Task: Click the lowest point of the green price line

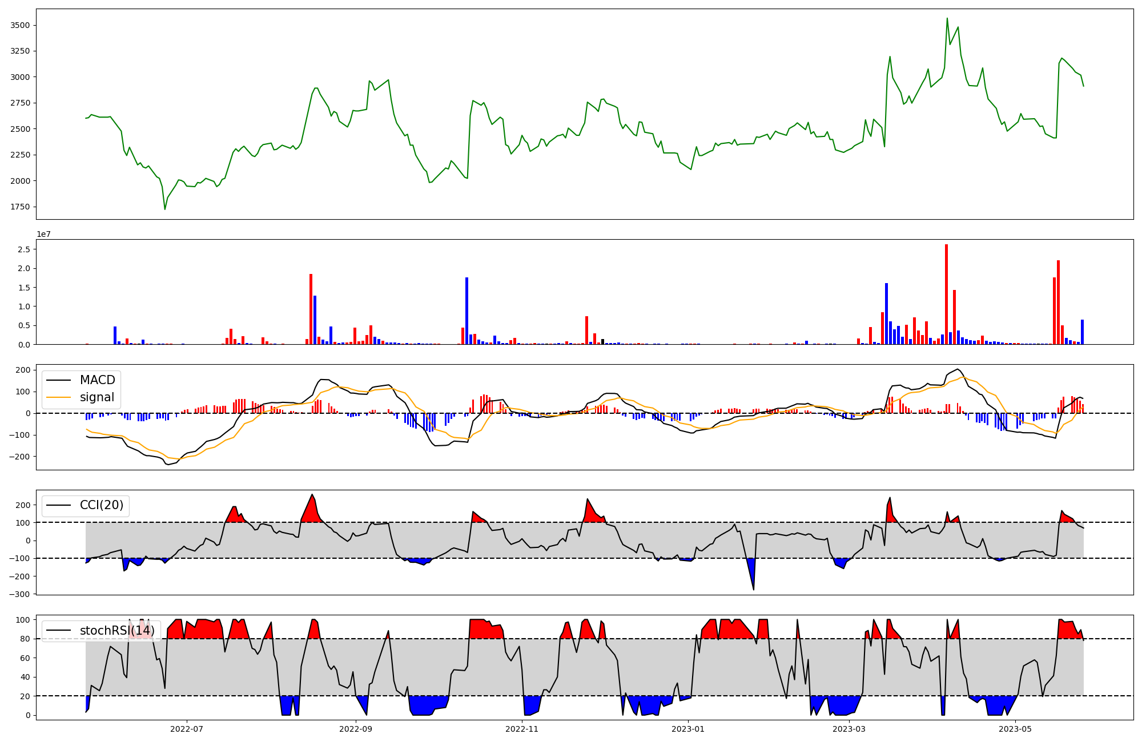Action: click(x=165, y=209)
